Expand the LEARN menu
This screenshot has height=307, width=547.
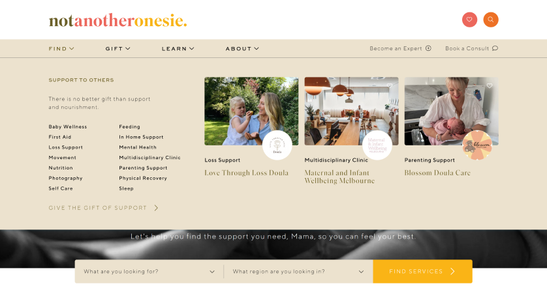coord(178,49)
